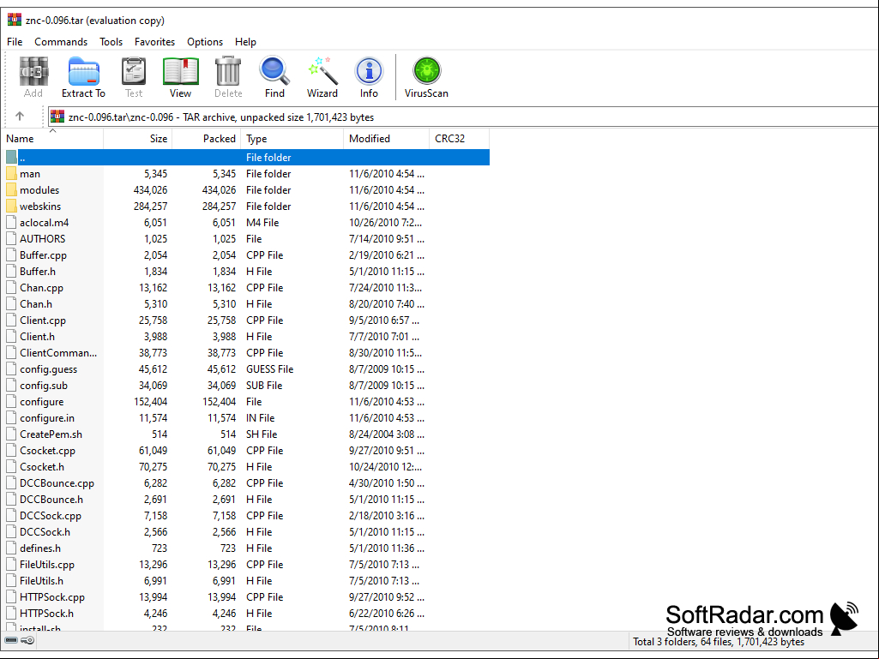Screen dimensions: 879x659
Task: Open the Find magnifier tool
Action: [274, 72]
